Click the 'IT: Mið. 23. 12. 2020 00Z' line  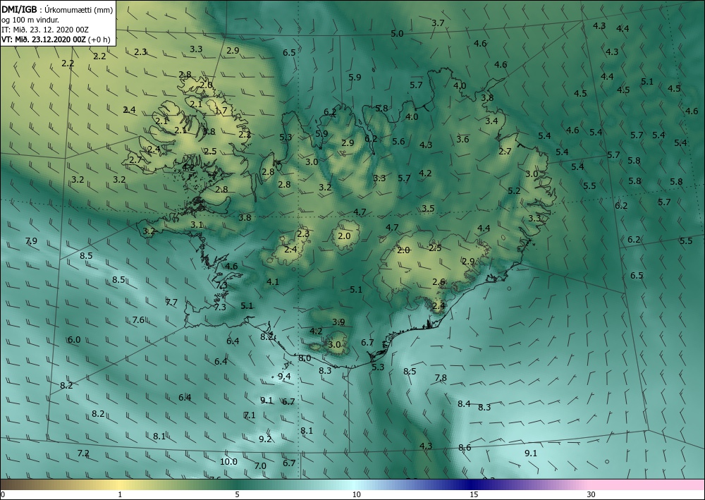(x=45, y=29)
